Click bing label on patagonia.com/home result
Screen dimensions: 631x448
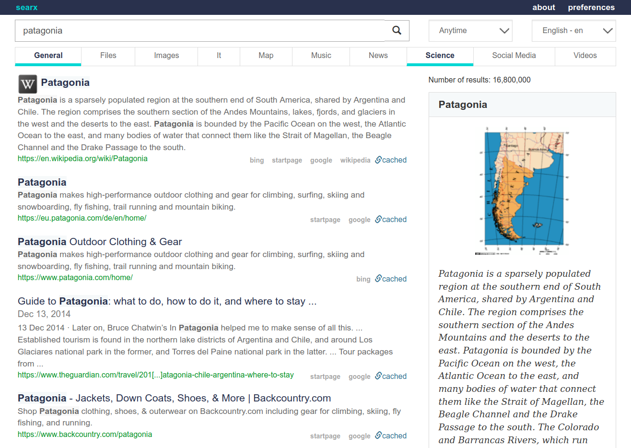coord(363,279)
